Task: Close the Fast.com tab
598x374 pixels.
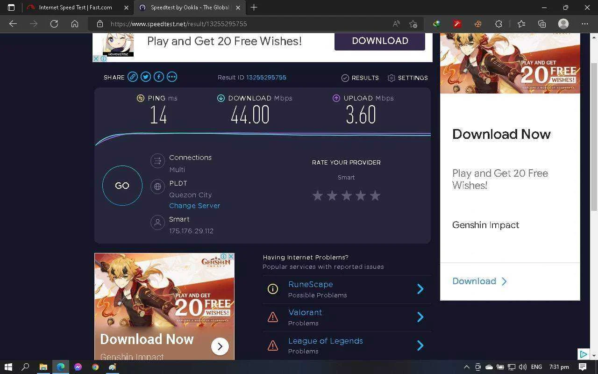Action: click(x=127, y=7)
